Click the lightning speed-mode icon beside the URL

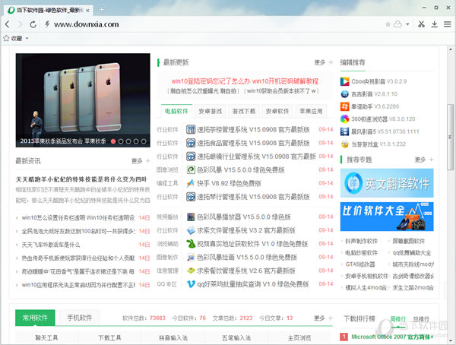pyautogui.click(x=47, y=24)
